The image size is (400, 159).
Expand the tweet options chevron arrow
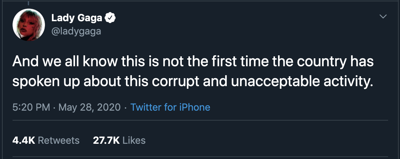tap(383, 16)
